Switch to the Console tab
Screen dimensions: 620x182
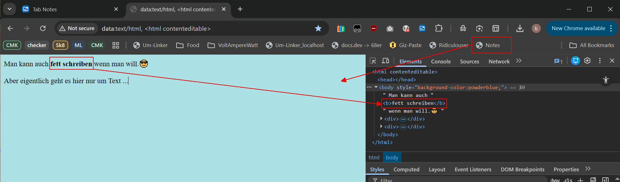click(441, 62)
